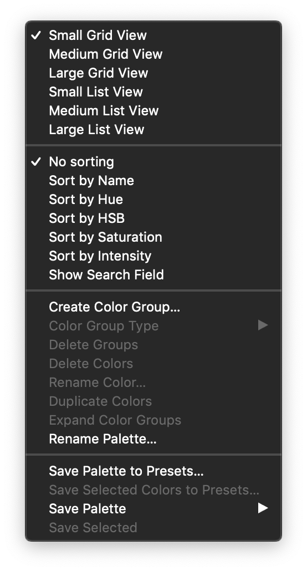Open Create Color Group dialog
The width and height of the screenshot is (307, 571).
click(153, 307)
